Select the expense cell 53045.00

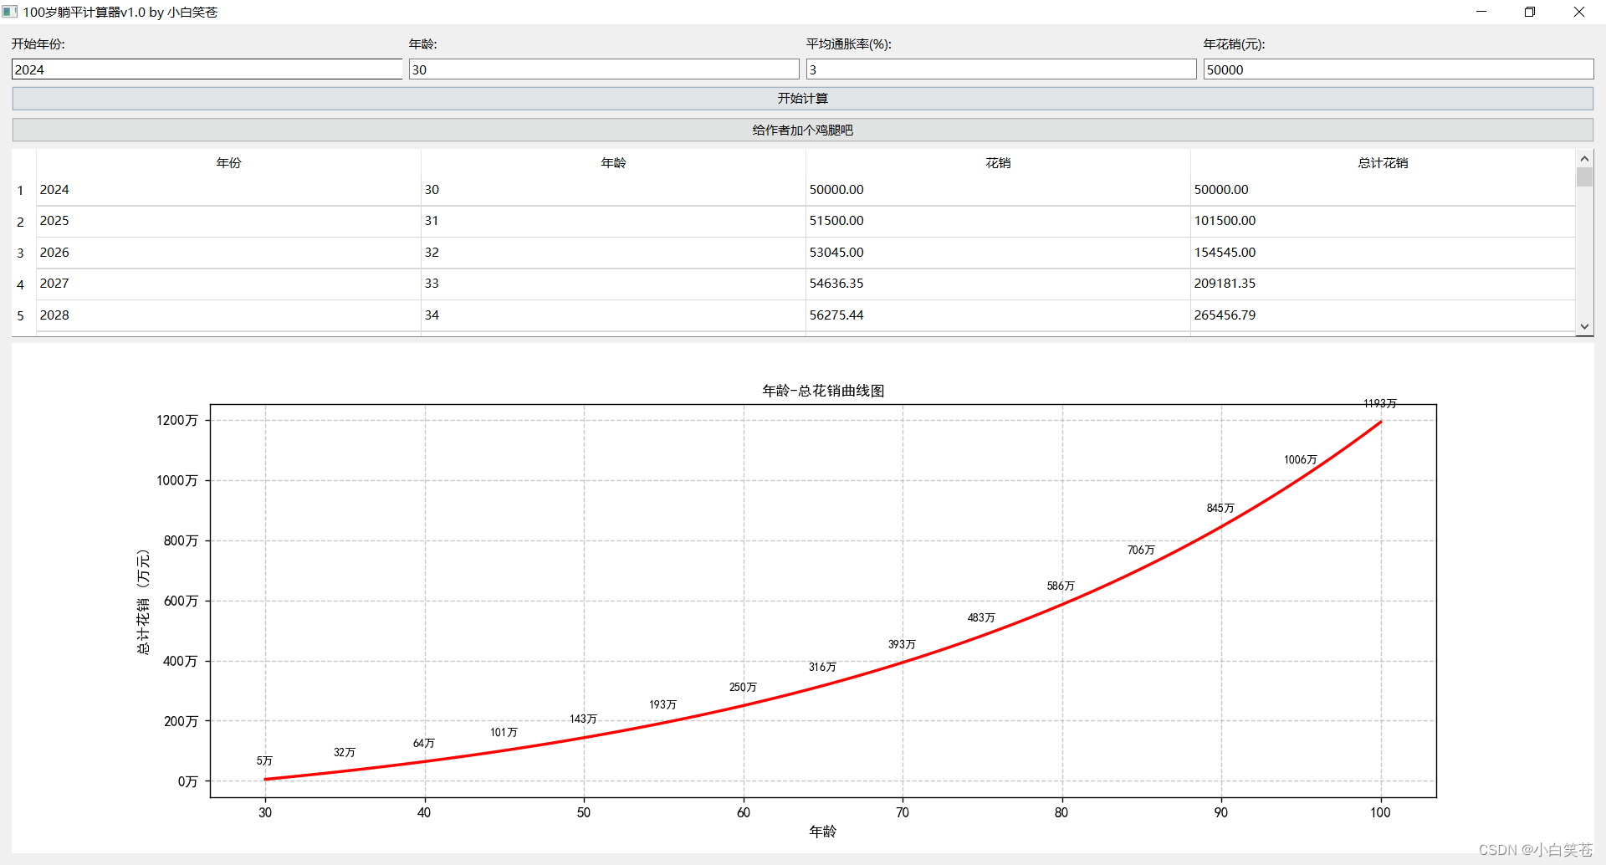tap(998, 253)
